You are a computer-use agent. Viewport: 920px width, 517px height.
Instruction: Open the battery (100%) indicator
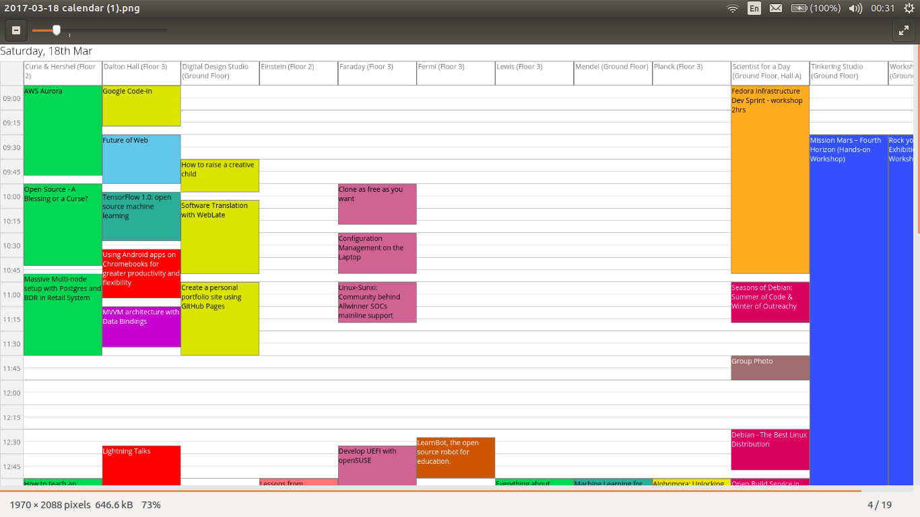click(x=816, y=8)
